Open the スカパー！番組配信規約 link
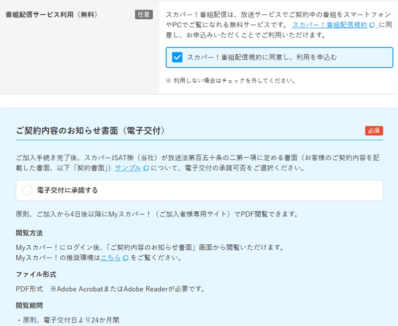This screenshot has height=326, width=398. [329, 25]
